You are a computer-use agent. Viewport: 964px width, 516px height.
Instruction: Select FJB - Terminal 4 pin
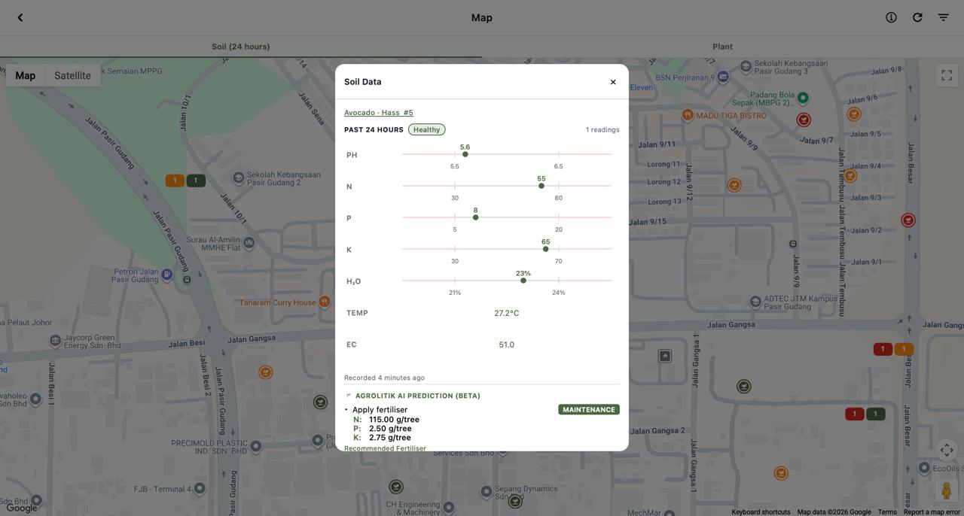[199, 489]
